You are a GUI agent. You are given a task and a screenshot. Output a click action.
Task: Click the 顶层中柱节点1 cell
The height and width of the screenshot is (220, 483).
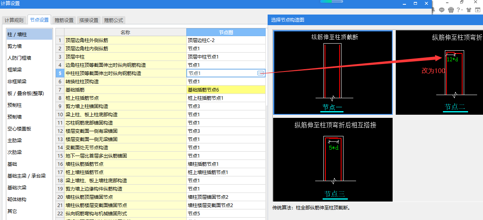(x=226, y=57)
